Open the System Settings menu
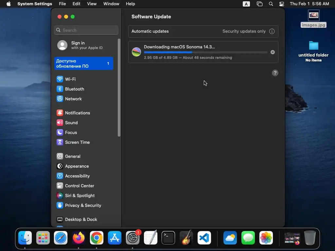The width and height of the screenshot is (335, 251). (x=35, y=4)
